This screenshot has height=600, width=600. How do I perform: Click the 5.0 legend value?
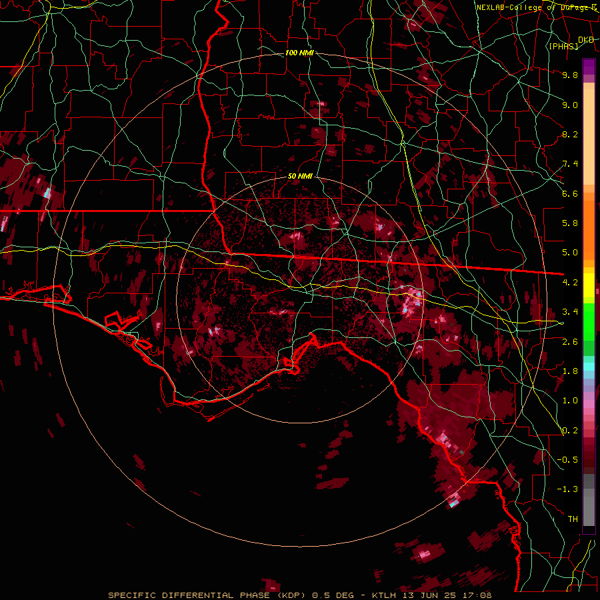[x=570, y=253]
